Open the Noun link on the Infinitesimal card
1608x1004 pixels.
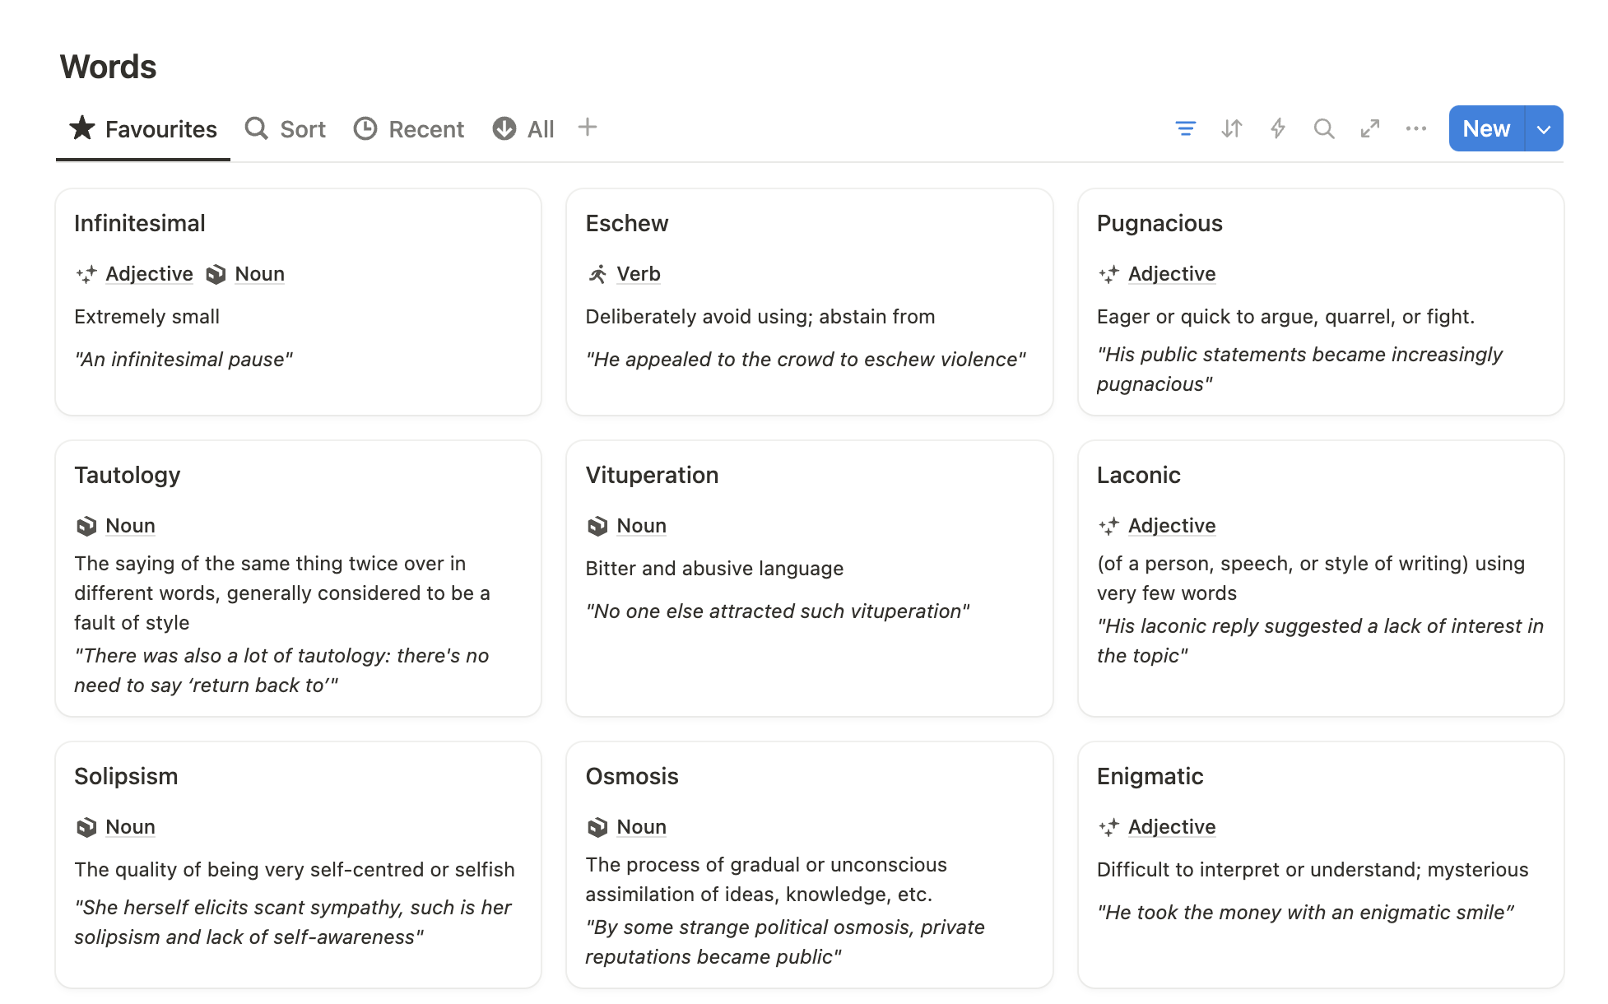(x=259, y=274)
